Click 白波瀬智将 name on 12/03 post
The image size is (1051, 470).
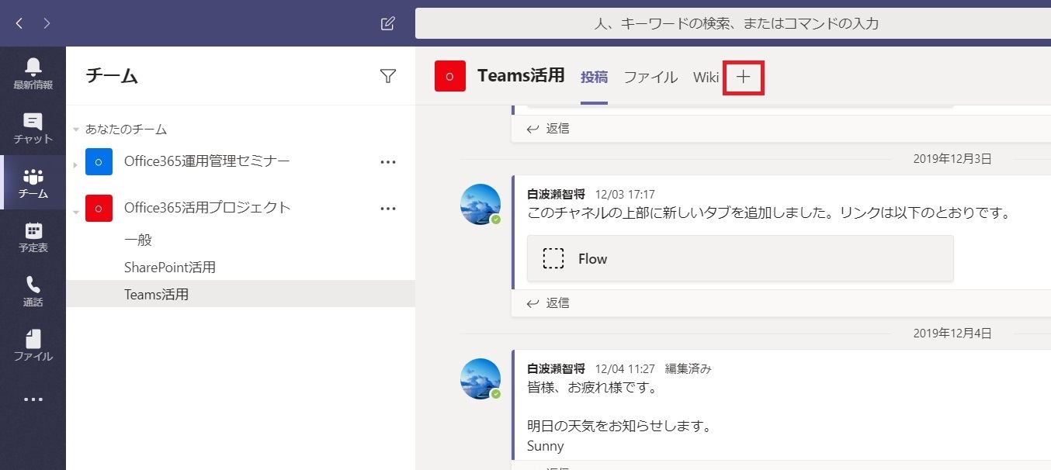556,194
